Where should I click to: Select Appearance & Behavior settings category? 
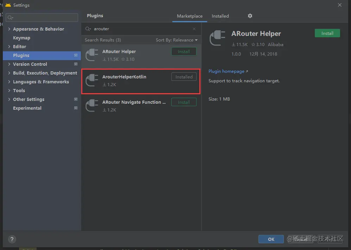[38, 29]
